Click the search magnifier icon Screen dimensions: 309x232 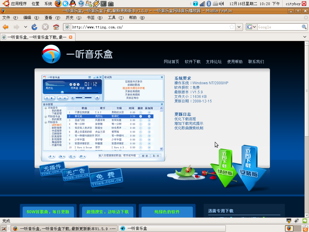point(304,27)
